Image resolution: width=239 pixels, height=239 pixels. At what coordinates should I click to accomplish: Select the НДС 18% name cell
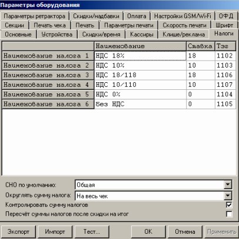point(140,56)
